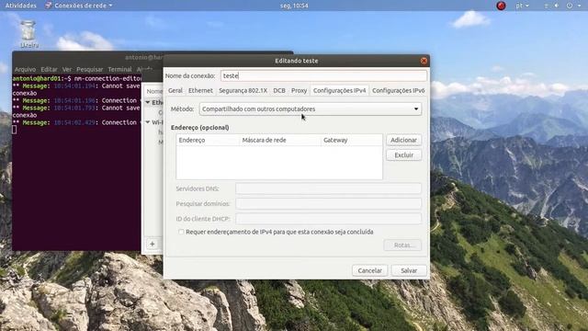Click the network status icon in top bar
This screenshot has height=331, width=588.
[546, 6]
